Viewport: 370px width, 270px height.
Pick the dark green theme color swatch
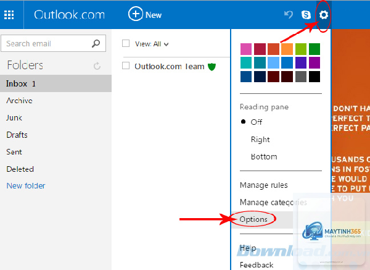[314, 49]
